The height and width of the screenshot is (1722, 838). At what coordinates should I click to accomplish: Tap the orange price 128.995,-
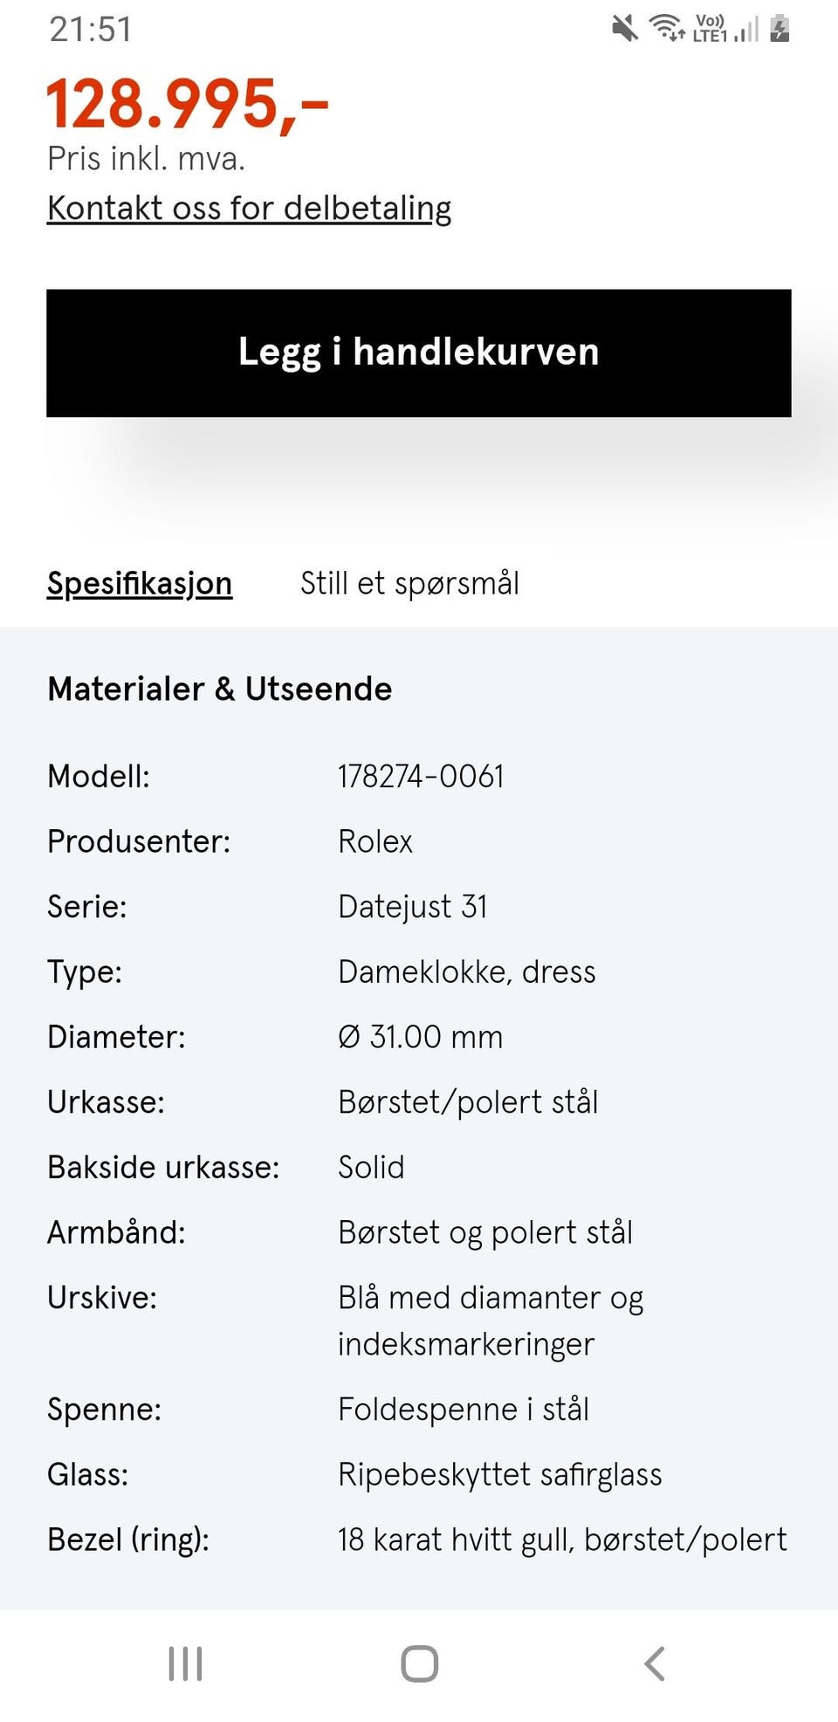click(187, 102)
